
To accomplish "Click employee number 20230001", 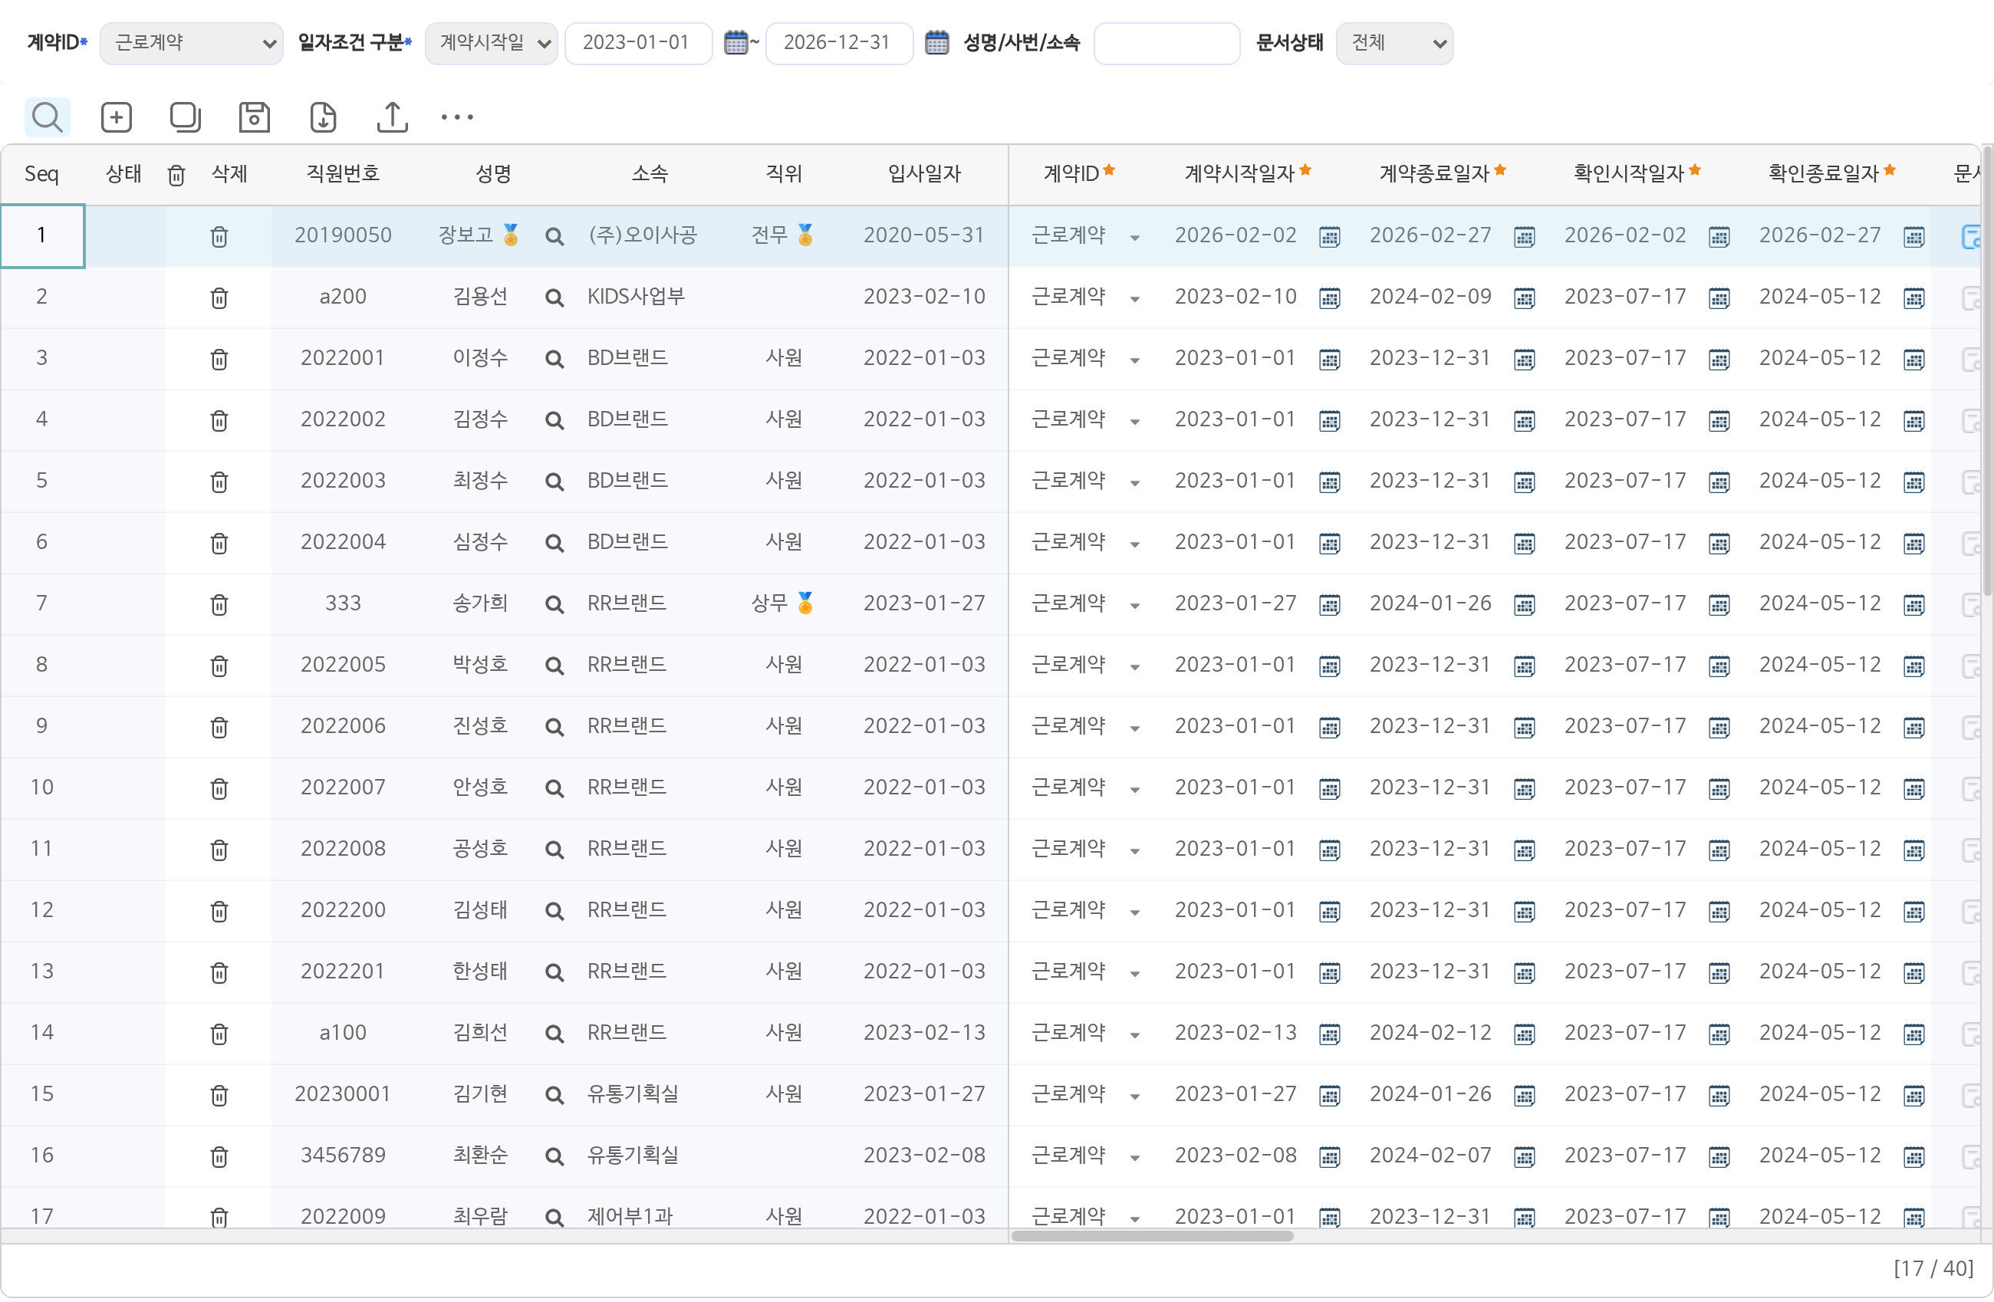I will point(343,1094).
